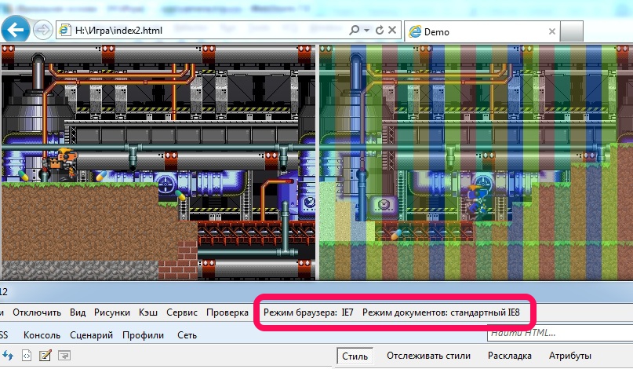The height and width of the screenshot is (369, 633).
Task: Open the Вид menu
Action: (78, 312)
